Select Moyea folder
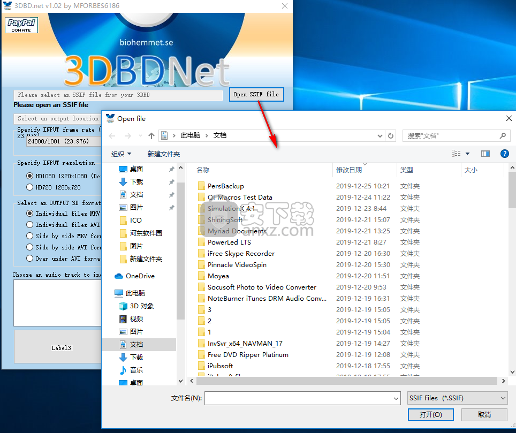The height and width of the screenshot is (433, 516). 218,276
